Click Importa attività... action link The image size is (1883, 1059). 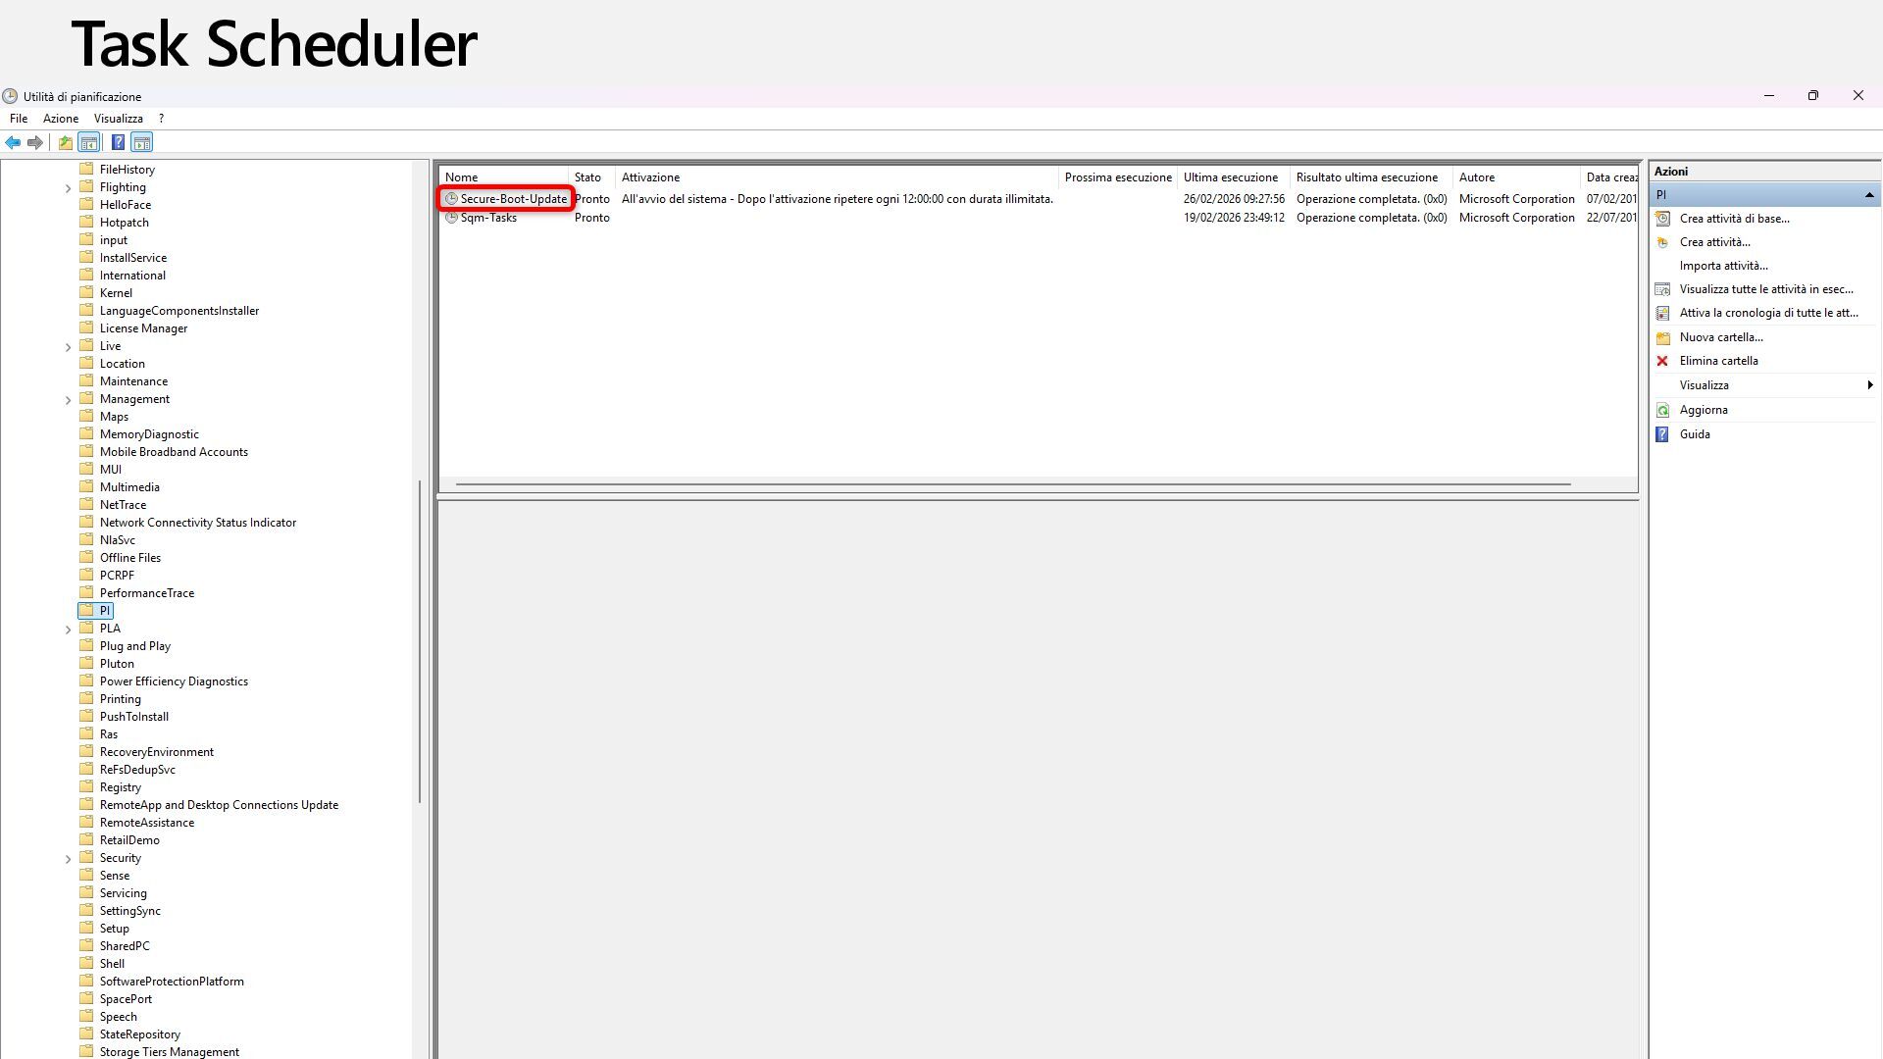point(1723,266)
